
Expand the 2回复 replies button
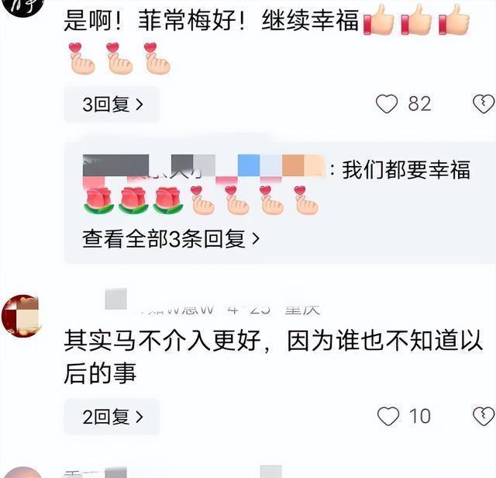[x=112, y=417]
